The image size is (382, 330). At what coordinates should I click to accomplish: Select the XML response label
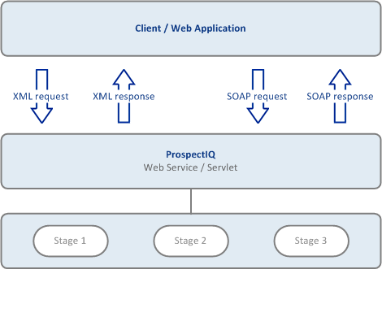click(x=124, y=97)
